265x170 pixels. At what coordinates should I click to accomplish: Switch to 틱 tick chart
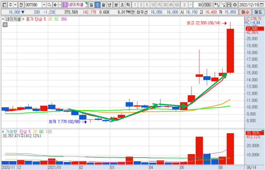128,5
